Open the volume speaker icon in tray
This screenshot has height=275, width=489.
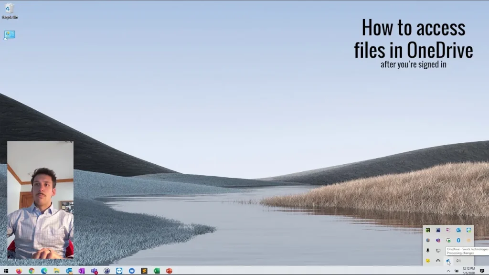point(458,261)
